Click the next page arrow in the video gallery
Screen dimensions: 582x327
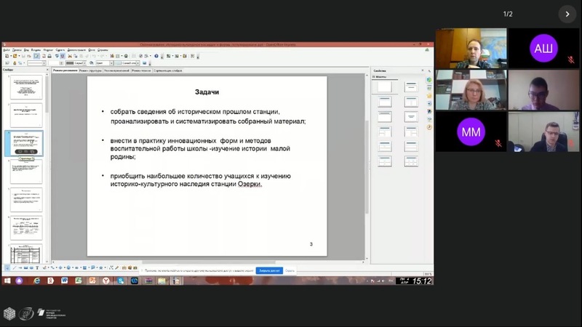click(567, 14)
